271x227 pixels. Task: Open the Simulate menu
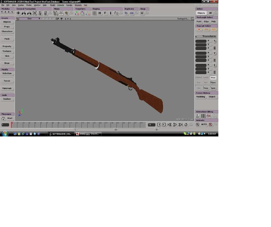pos(78,5)
